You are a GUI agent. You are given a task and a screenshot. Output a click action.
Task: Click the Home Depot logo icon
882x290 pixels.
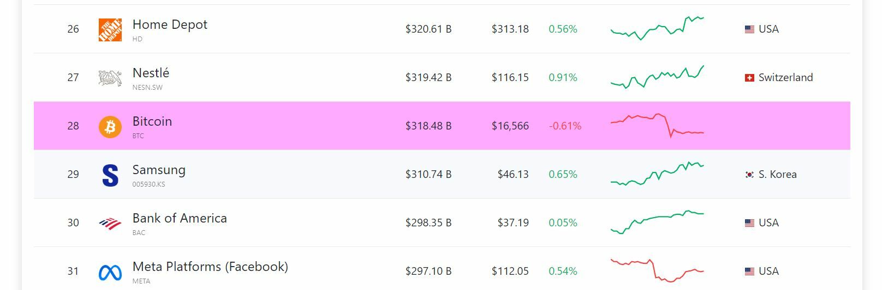click(x=110, y=29)
